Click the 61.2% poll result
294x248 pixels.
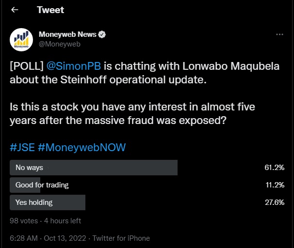tap(275, 168)
